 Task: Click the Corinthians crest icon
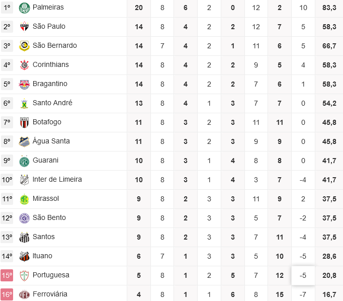click(x=24, y=65)
